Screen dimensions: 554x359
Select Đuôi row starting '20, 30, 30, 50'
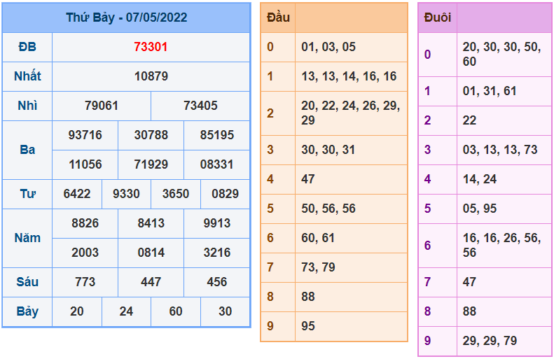point(501,54)
